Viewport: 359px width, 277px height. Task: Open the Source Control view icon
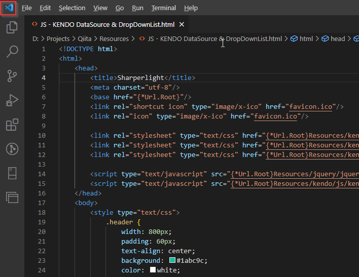(x=12, y=76)
